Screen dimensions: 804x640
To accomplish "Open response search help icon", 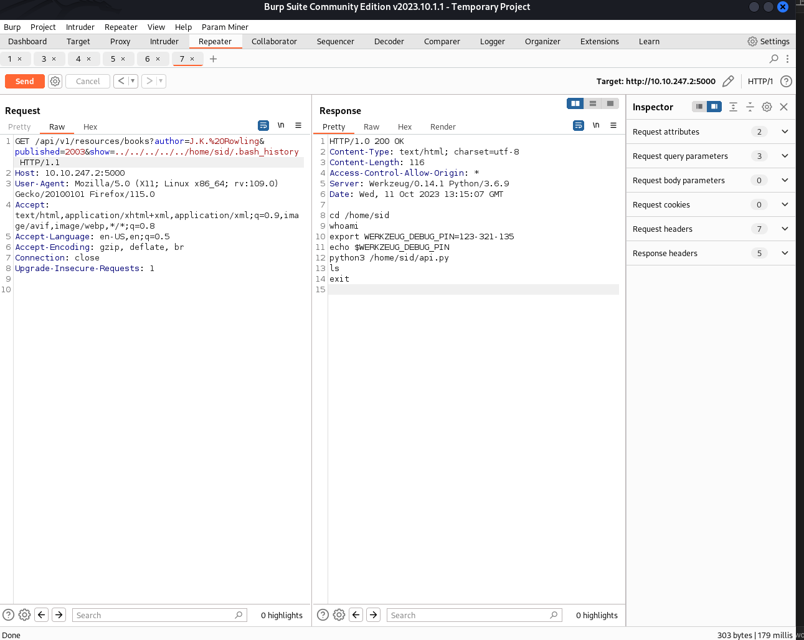I will (323, 614).
